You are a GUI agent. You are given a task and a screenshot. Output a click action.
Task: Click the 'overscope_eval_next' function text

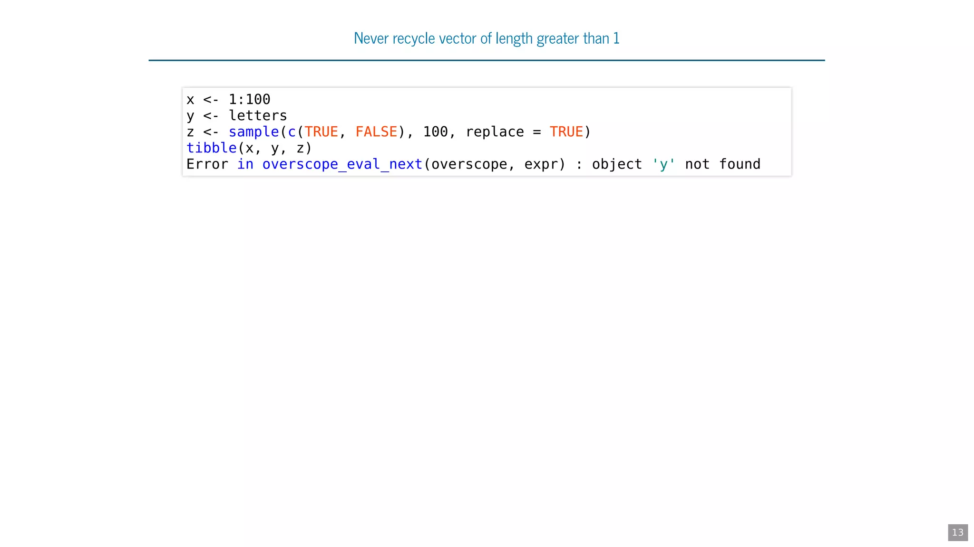tap(342, 164)
